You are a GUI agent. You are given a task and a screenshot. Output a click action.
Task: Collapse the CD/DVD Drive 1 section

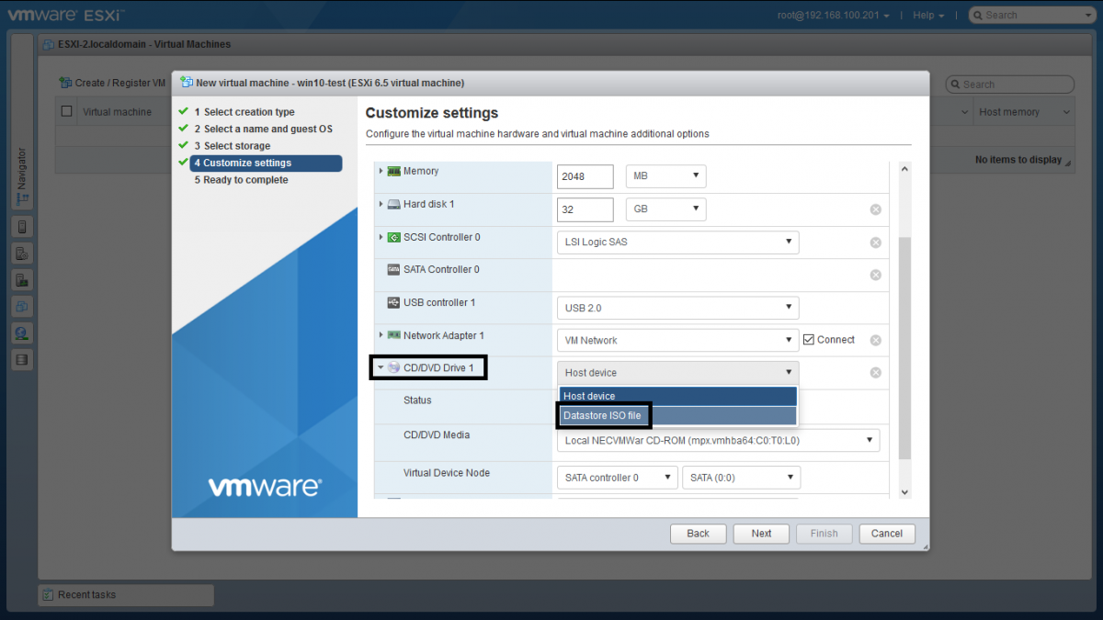click(381, 367)
